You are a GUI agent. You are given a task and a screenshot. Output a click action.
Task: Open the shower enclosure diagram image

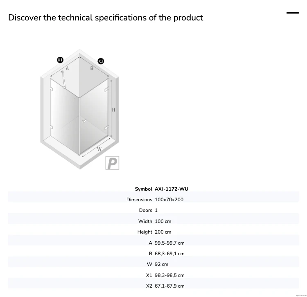[80, 110]
